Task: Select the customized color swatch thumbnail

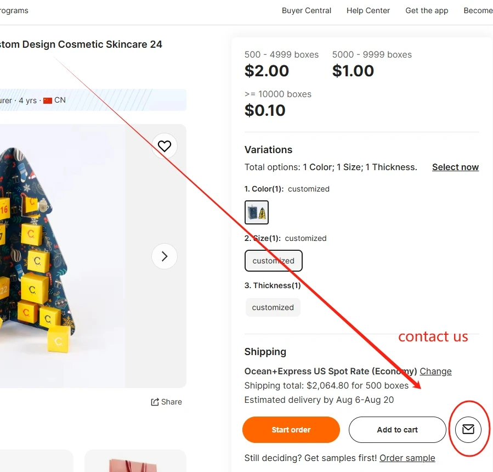Action: point(257,212)
